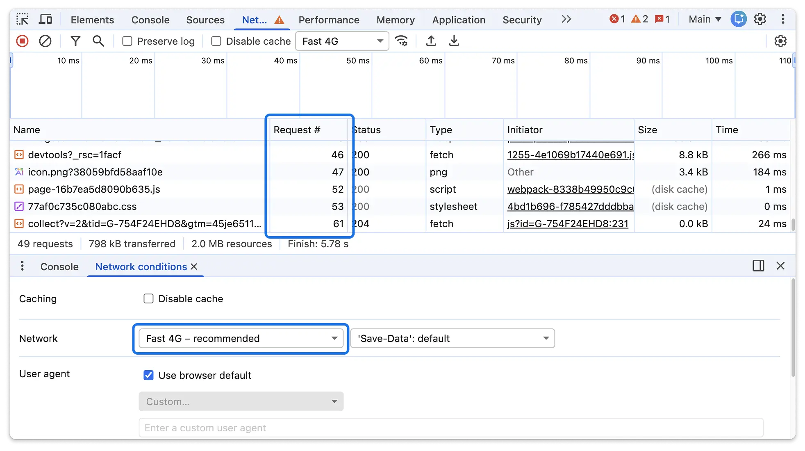Viewport: 805px width, 451px height.
Task: Expand more DevTools tabs chevron
Action: point(566,19)
